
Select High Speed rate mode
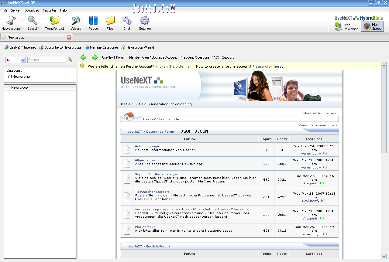[372, 27]
